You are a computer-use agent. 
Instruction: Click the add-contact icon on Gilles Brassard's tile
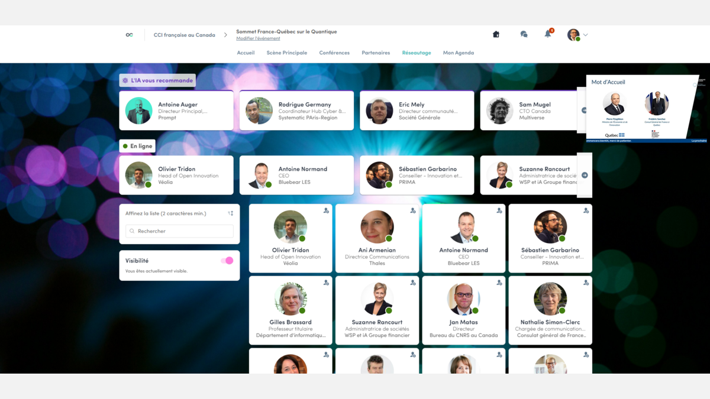coord(326,283)
